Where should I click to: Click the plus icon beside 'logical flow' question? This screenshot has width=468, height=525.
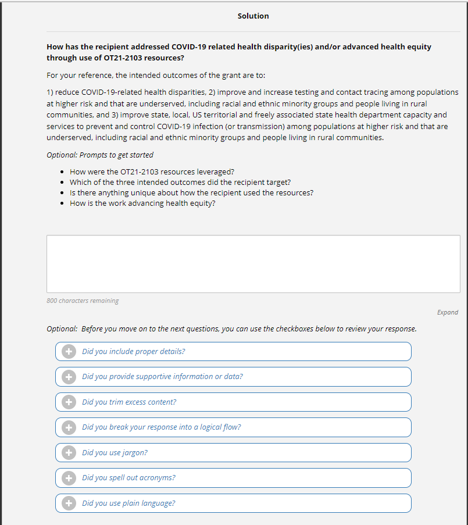pyautogui.click(x=69, y=427)
